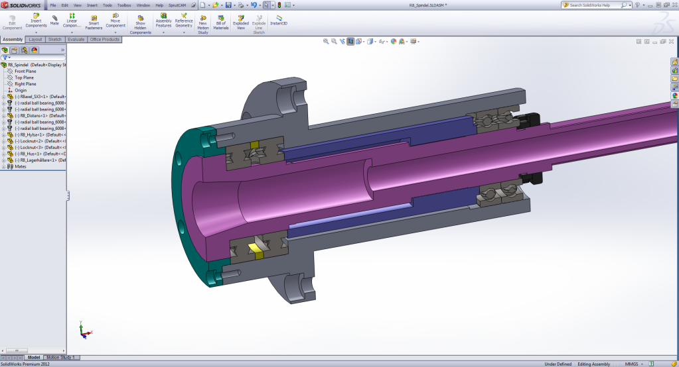Open the Insert Components dropdown arrow
Image resolution: width=679 pixels, height=367 pixels.
tap(36, 32)
